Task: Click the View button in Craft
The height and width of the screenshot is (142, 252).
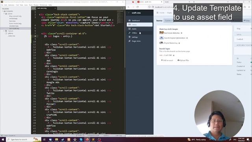Action: click(247, 21)
